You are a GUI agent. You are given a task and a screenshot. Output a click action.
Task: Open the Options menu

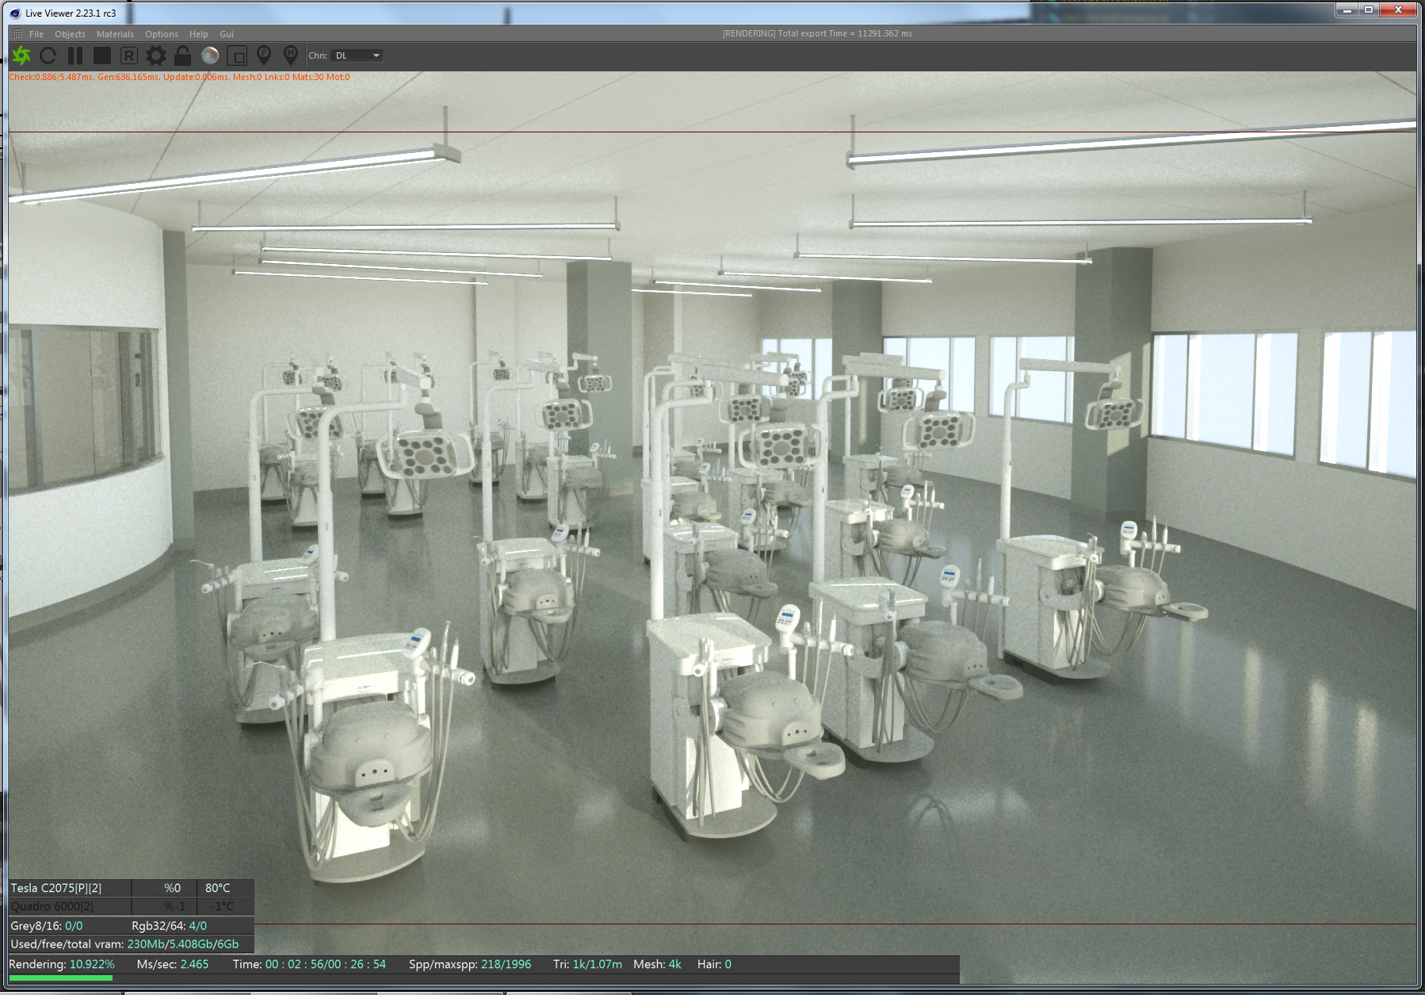click(x=162, y=34)
